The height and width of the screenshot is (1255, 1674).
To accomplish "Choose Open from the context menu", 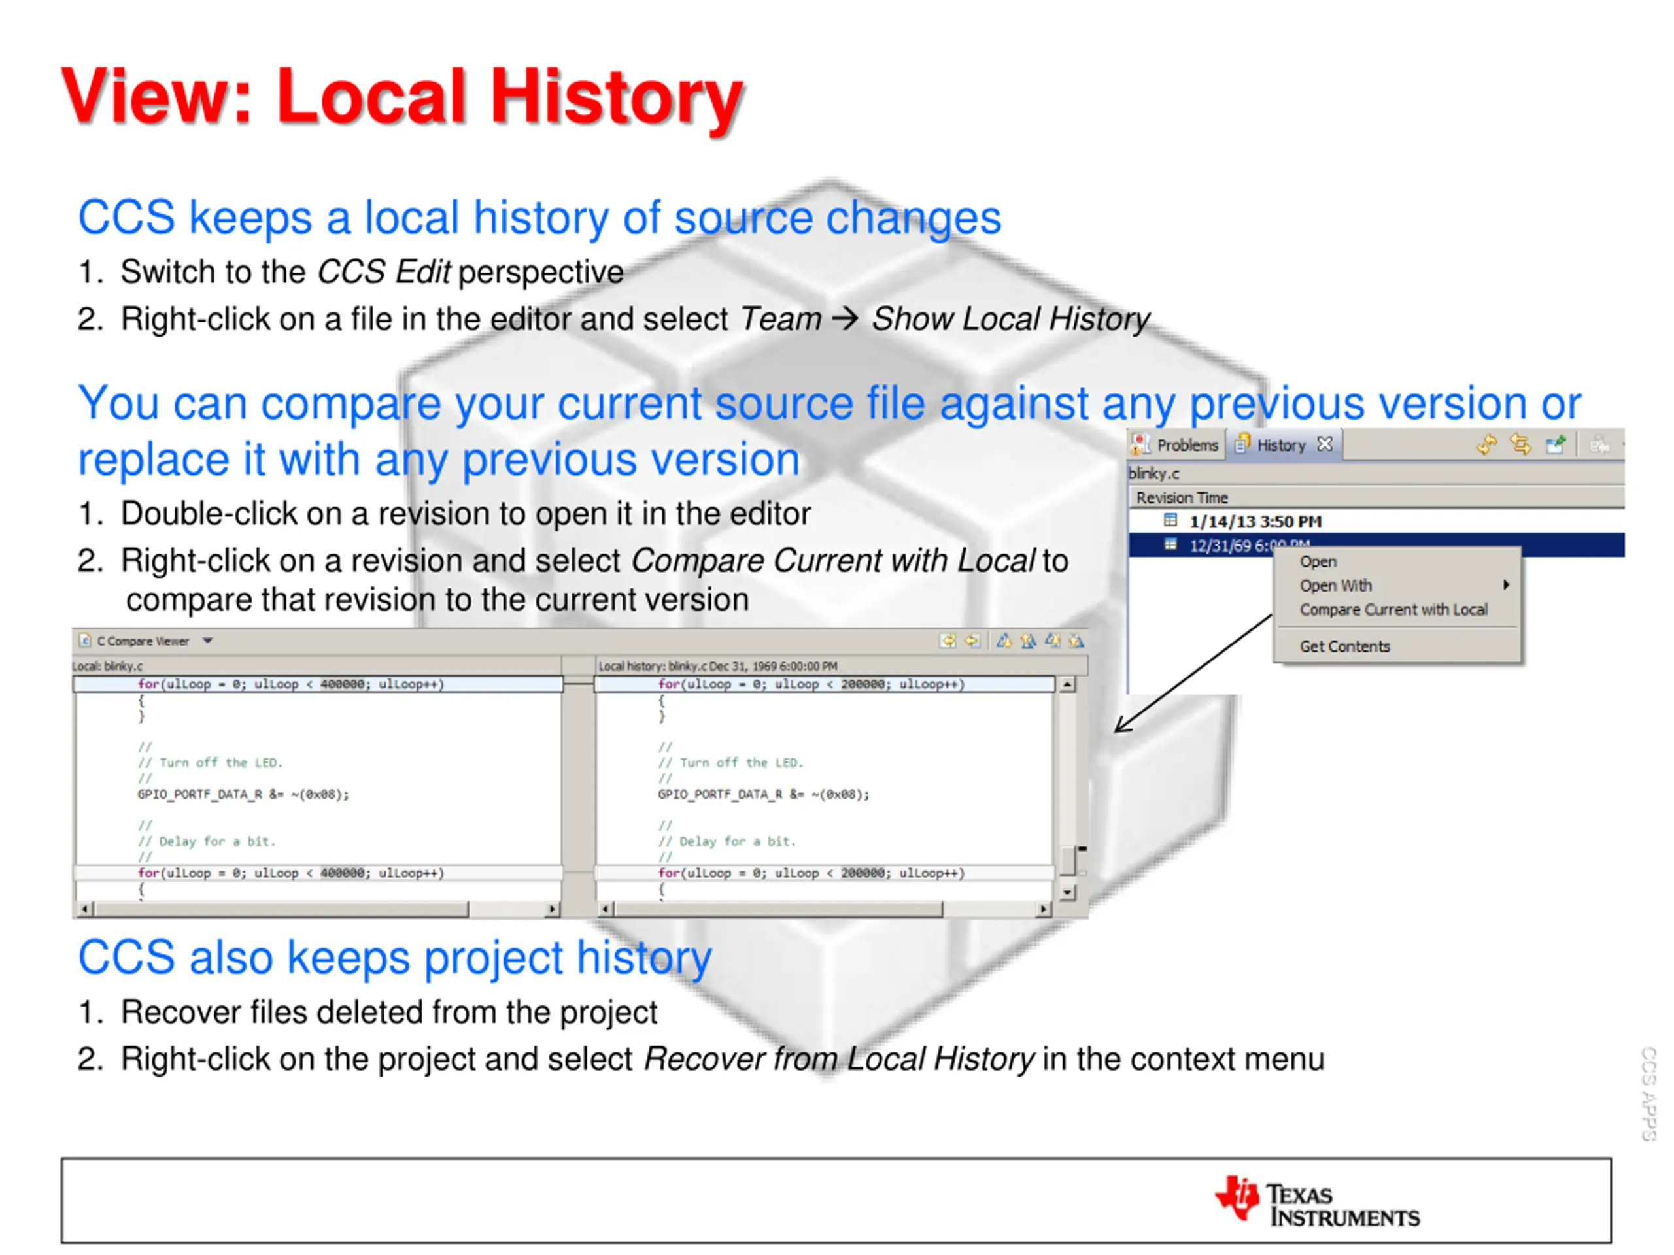I will 1318,561.
